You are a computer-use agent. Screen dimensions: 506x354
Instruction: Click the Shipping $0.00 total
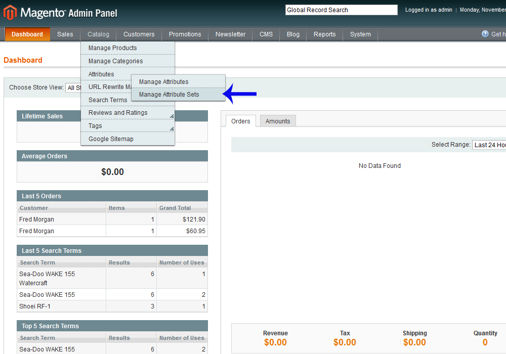415,342
